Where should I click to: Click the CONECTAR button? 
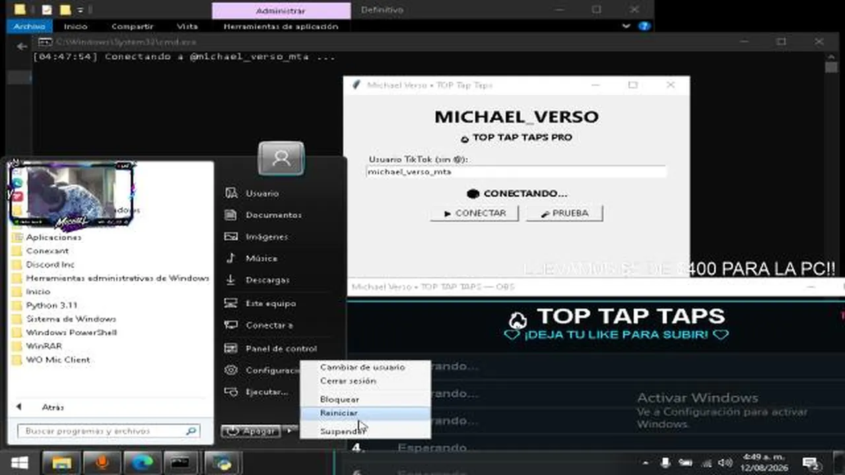tap(475, 213)
